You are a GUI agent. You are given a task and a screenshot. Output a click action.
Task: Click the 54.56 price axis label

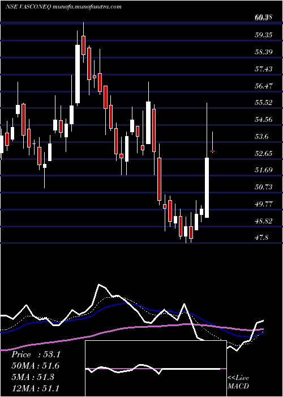pos(264,119)
